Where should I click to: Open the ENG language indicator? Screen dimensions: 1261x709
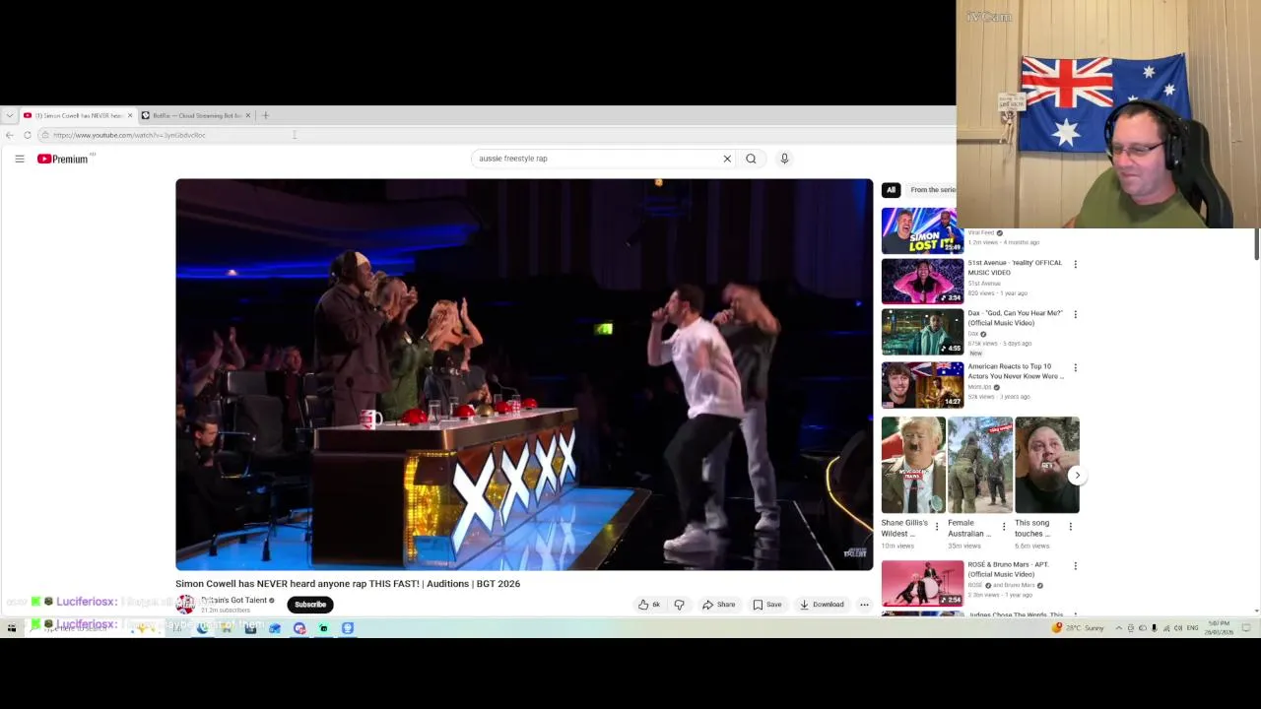pos(1192,628)
